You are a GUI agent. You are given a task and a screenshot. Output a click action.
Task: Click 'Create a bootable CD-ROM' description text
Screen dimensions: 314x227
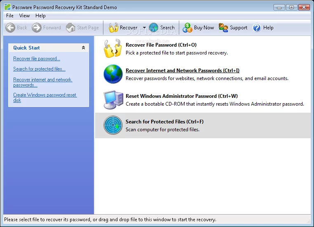point(215,104)
